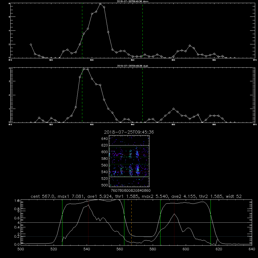Select the red dotted peak line near 593
This screenshot has height=258, width=258.
click(174, 222)
